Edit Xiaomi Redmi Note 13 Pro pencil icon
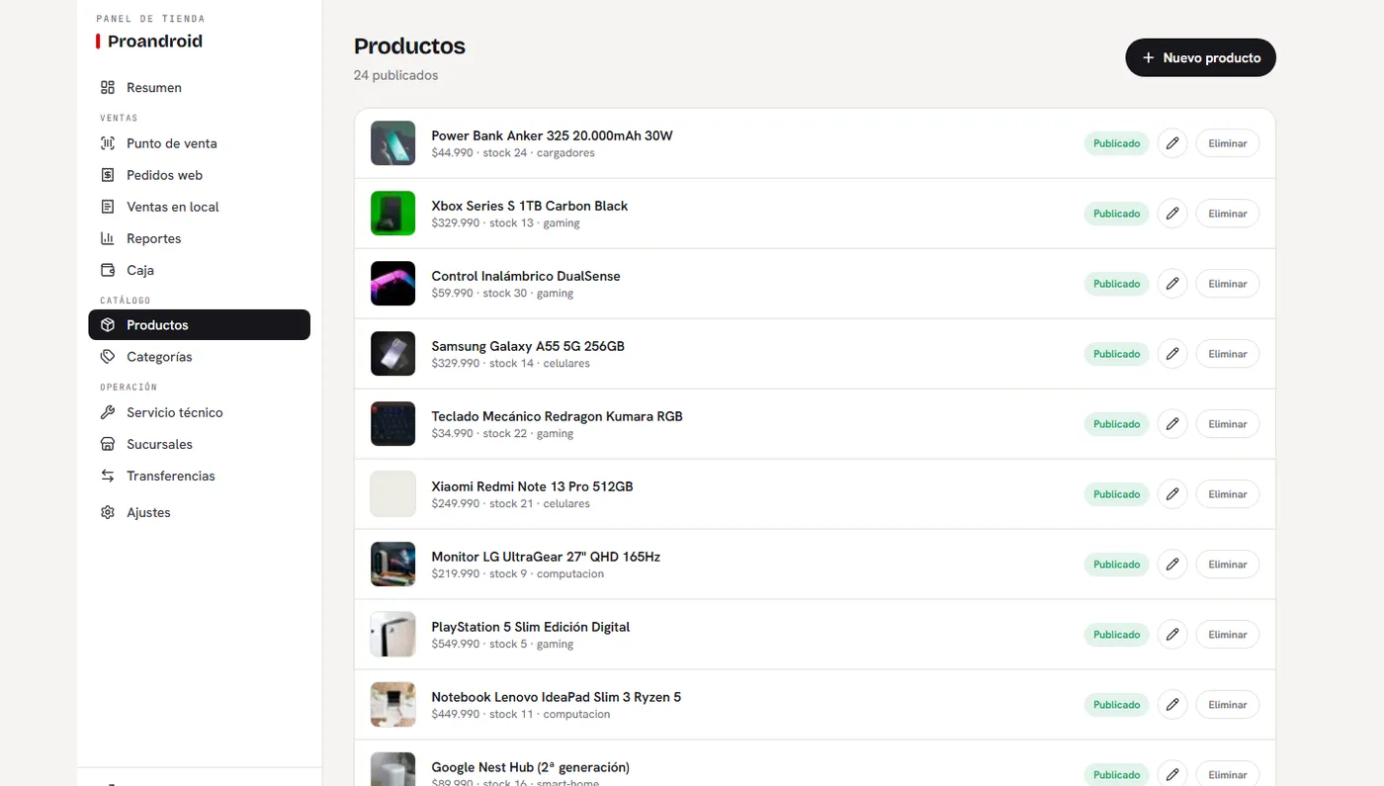Image resolution: width=1384 pixels, height=786 pixels. pos(1172,494)
